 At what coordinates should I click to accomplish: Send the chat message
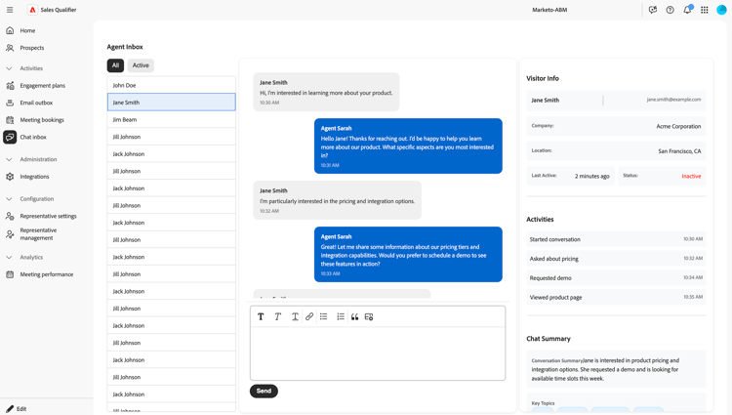(264, 392)
